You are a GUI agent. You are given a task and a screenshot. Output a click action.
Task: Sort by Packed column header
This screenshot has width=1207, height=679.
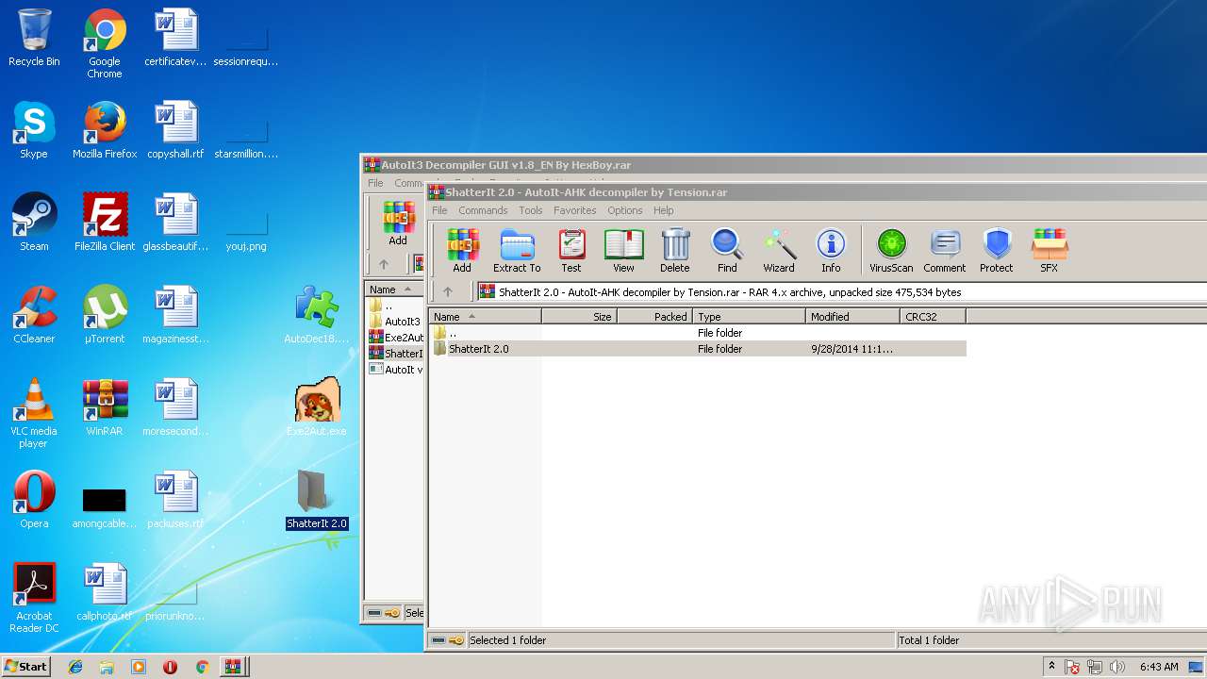click(x=654, y=317)
